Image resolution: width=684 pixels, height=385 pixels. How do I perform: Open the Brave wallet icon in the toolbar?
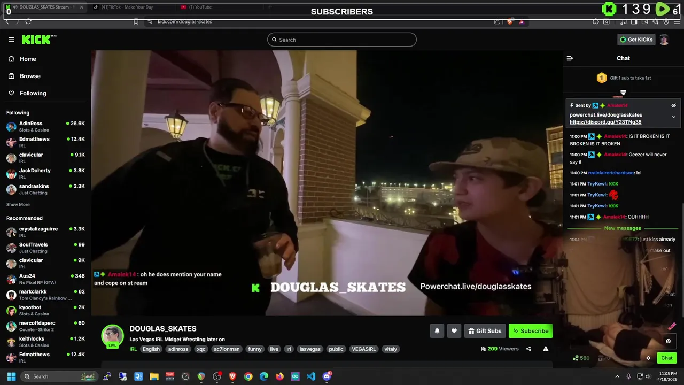click(x=644, y=21)
